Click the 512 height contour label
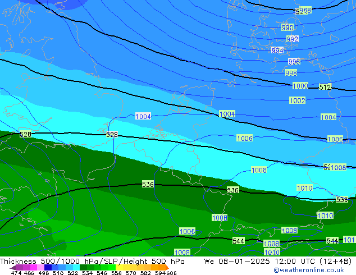 pyautogui.click(x=325, y=87)
